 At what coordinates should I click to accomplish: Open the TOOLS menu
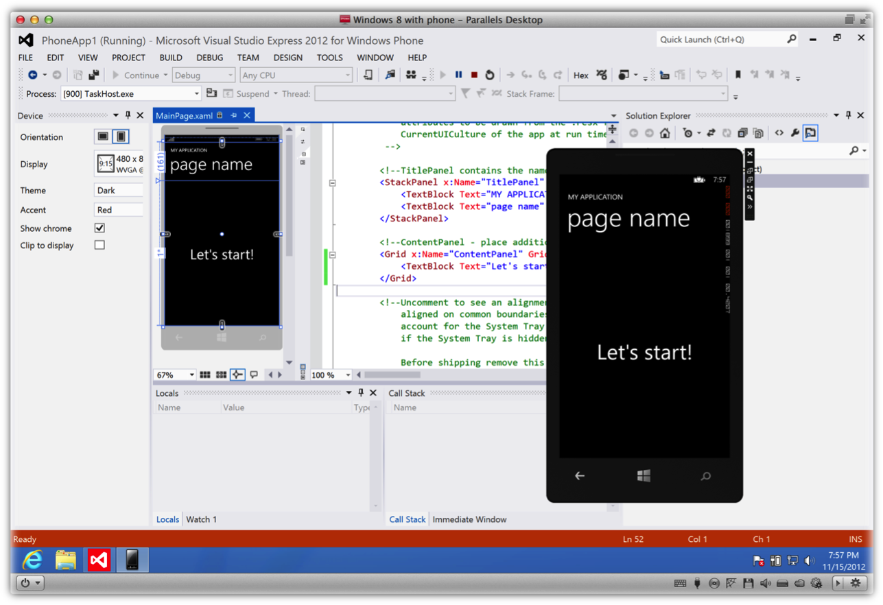(x=329, y=58)
